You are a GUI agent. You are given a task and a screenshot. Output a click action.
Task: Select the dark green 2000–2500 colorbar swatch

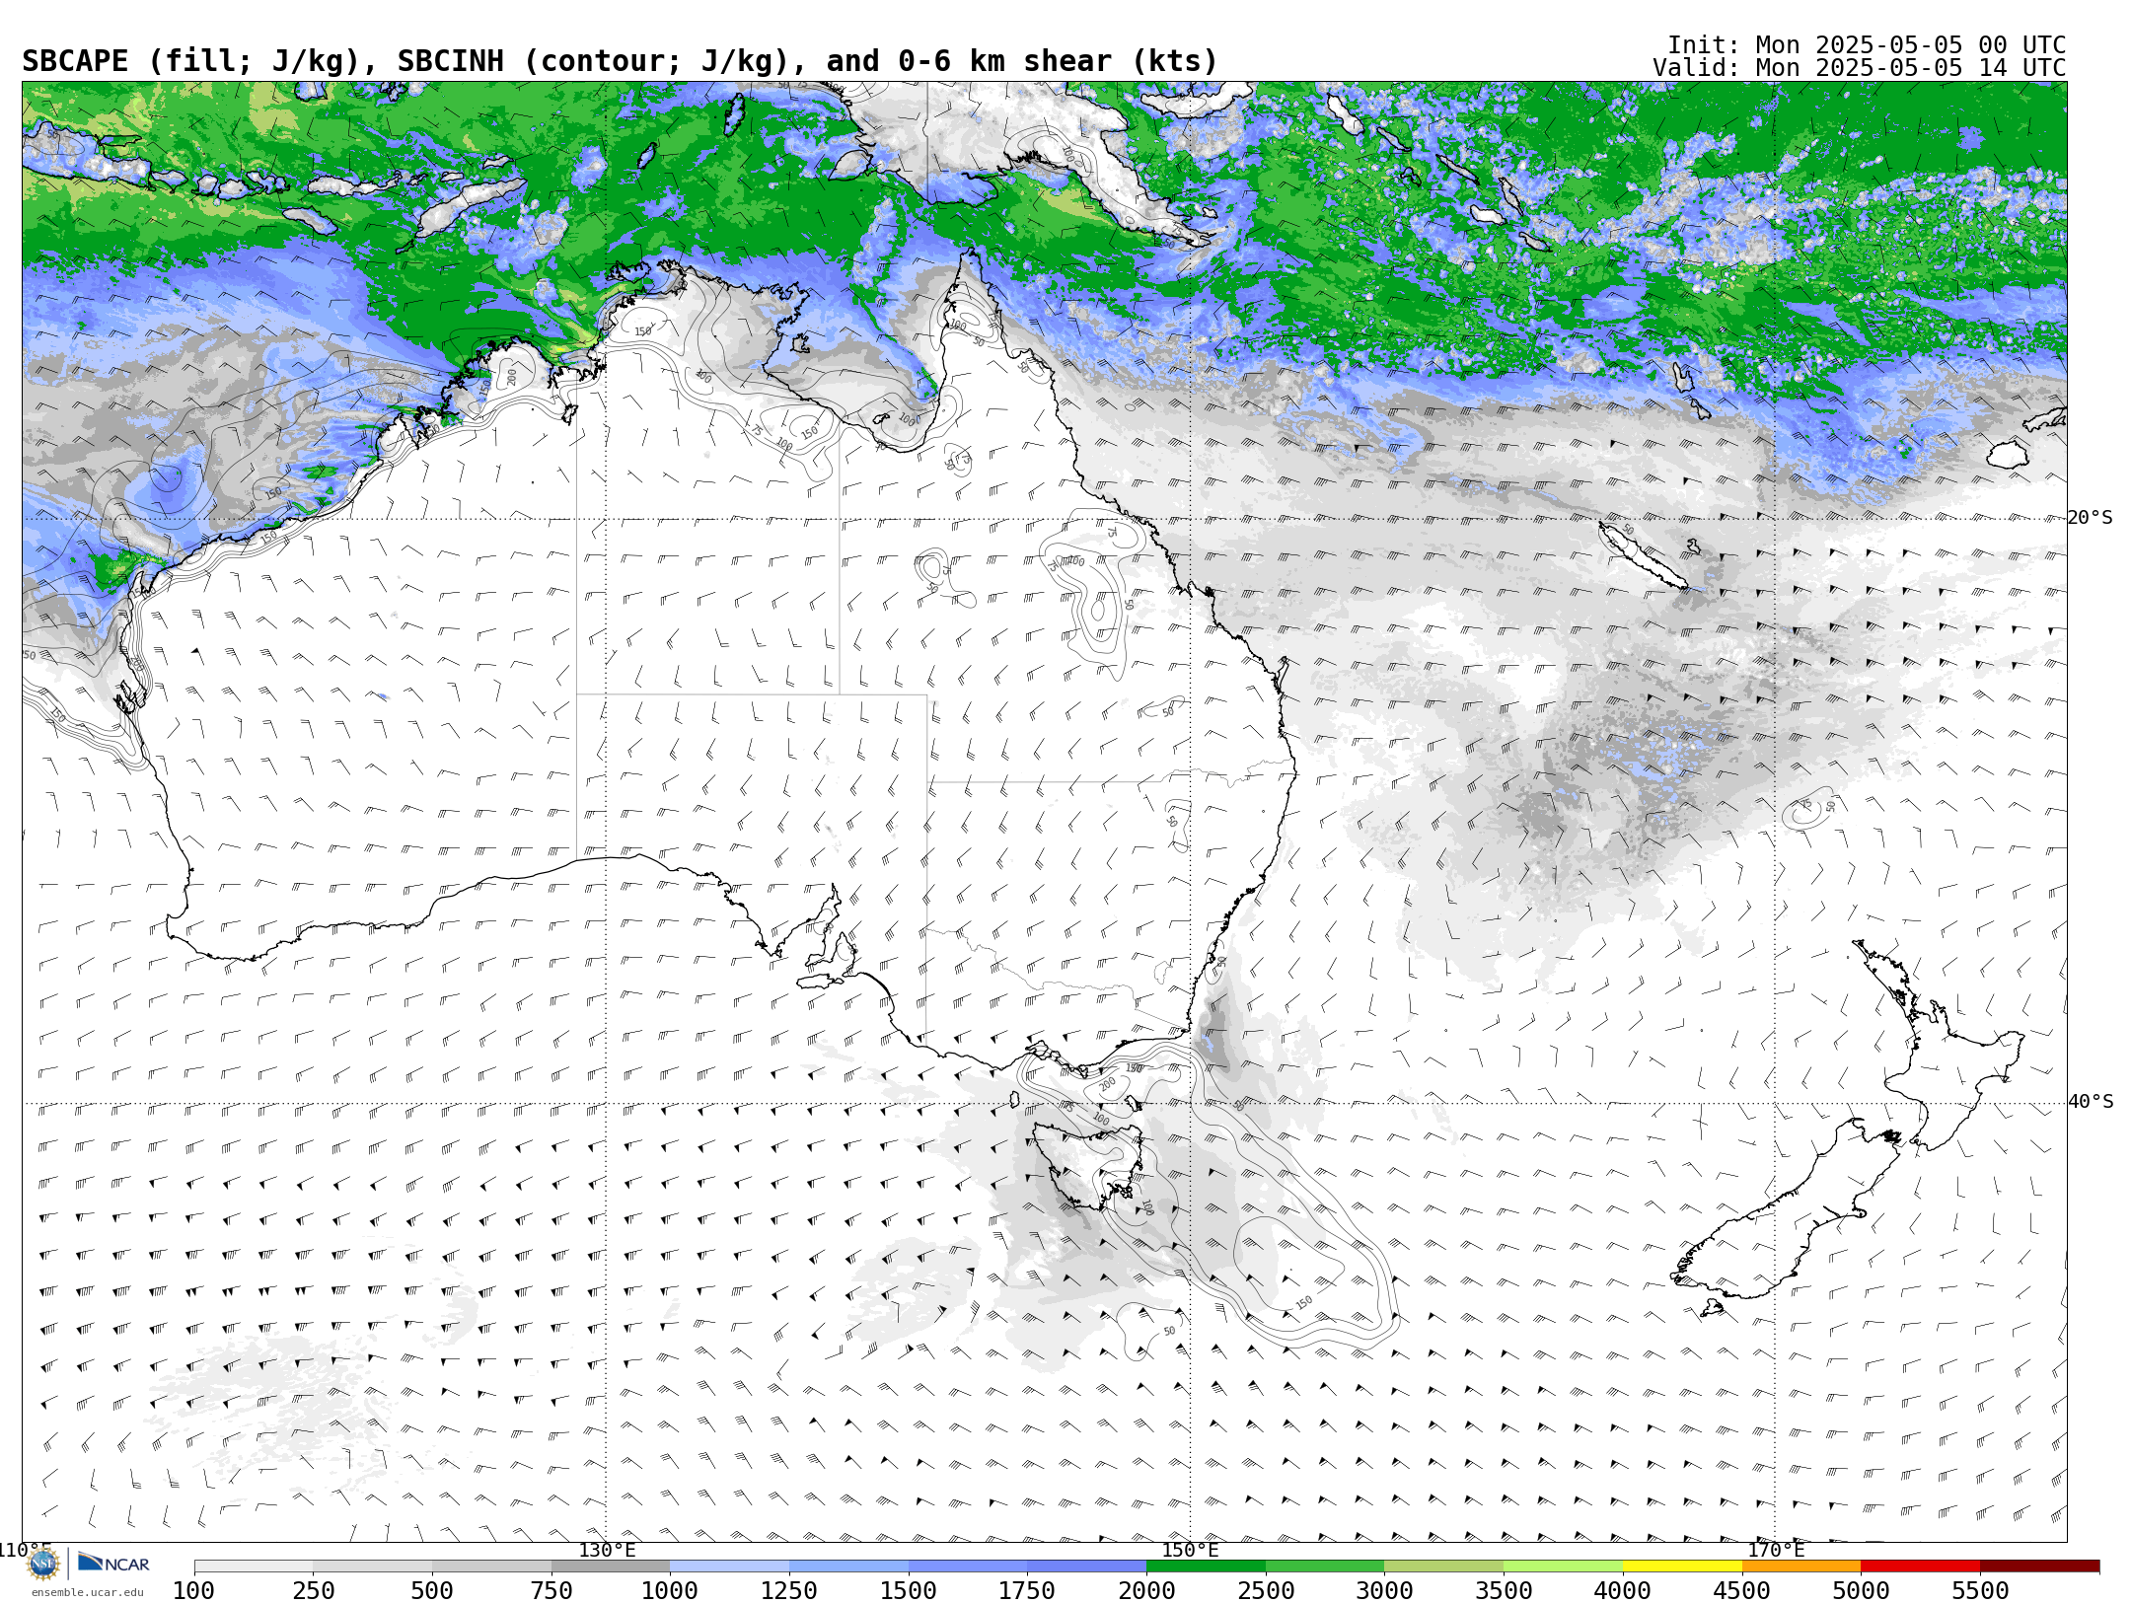[x=1206, y=1567]
